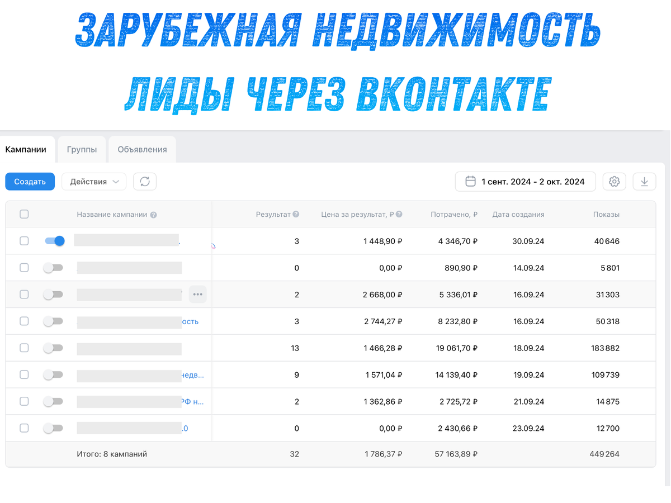This screenshot has width=671, height=503.
Task: Click help icon next to Название кампании
Action: pyautogui.click(x=154, y=215)
